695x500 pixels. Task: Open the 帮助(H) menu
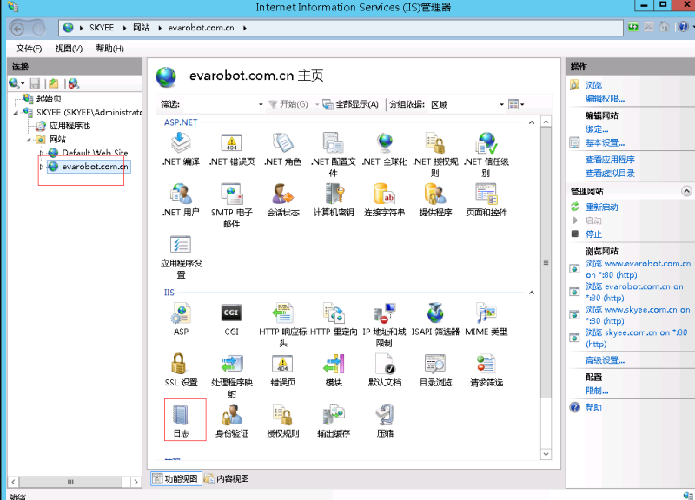(x=109, y=49)
